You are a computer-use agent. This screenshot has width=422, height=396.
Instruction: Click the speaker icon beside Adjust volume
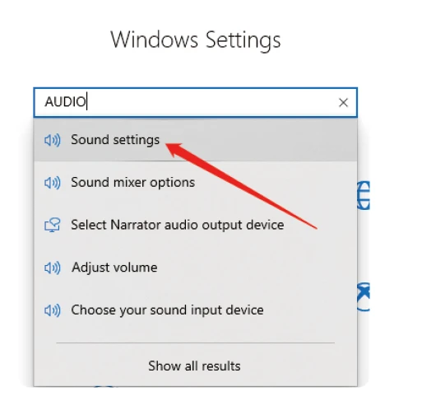coord(53,268)
